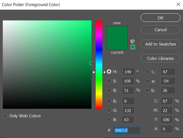Select the H hue radio button
This screenshot has height=138, width=183.
[x=109, y=72]
